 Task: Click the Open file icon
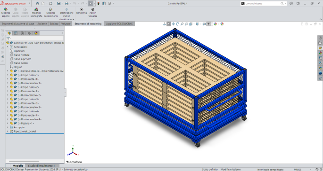[x=50, y=3]
